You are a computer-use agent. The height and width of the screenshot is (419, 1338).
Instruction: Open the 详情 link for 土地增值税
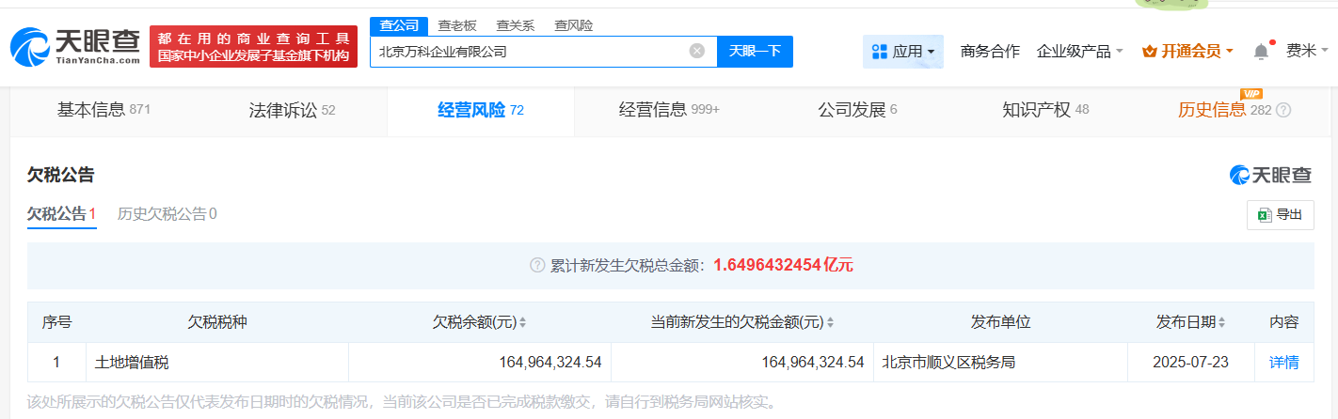pos(1283,363)
